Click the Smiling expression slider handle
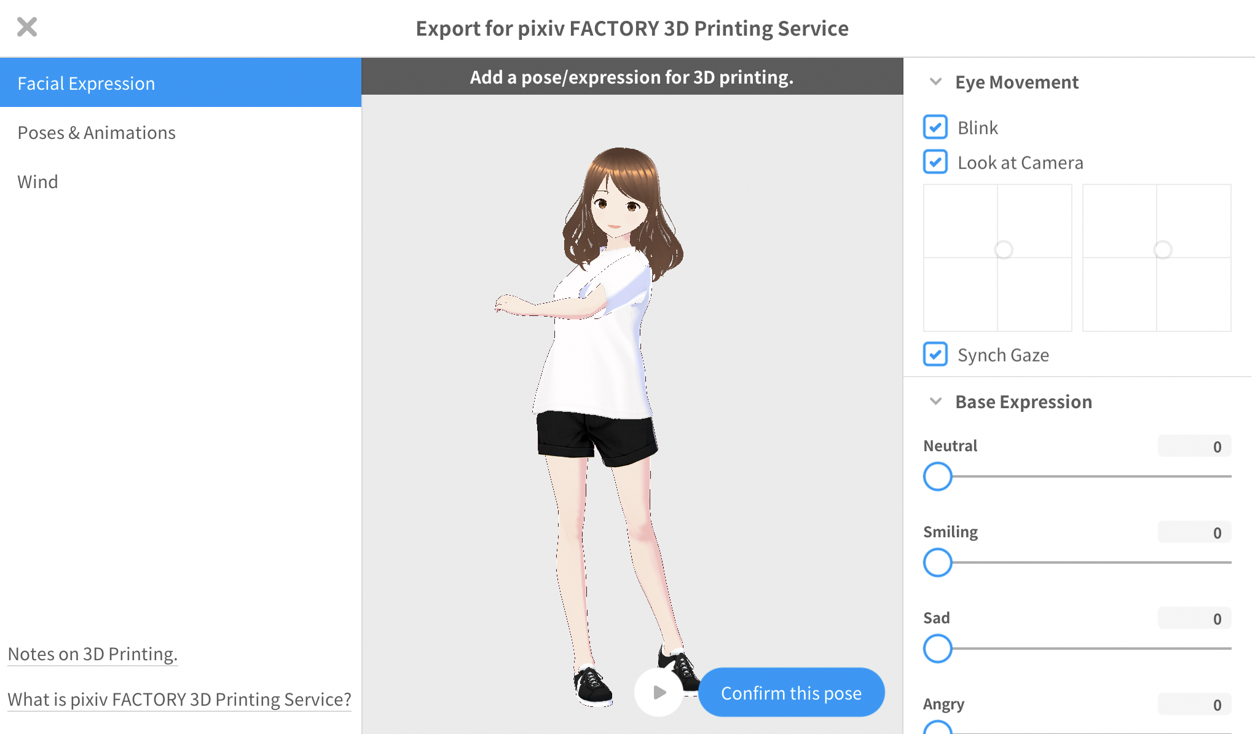 938,562
